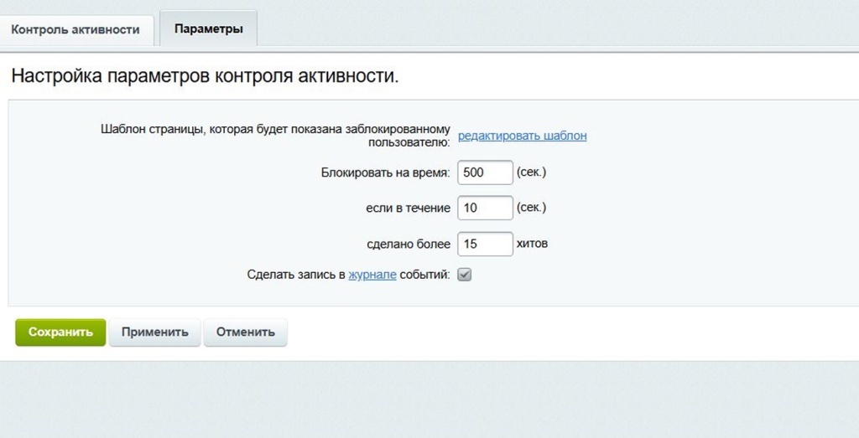Viewport: 859px width, 438px height.
Task: Toggle the event log record checkbox
Action: tap(465, 275)
